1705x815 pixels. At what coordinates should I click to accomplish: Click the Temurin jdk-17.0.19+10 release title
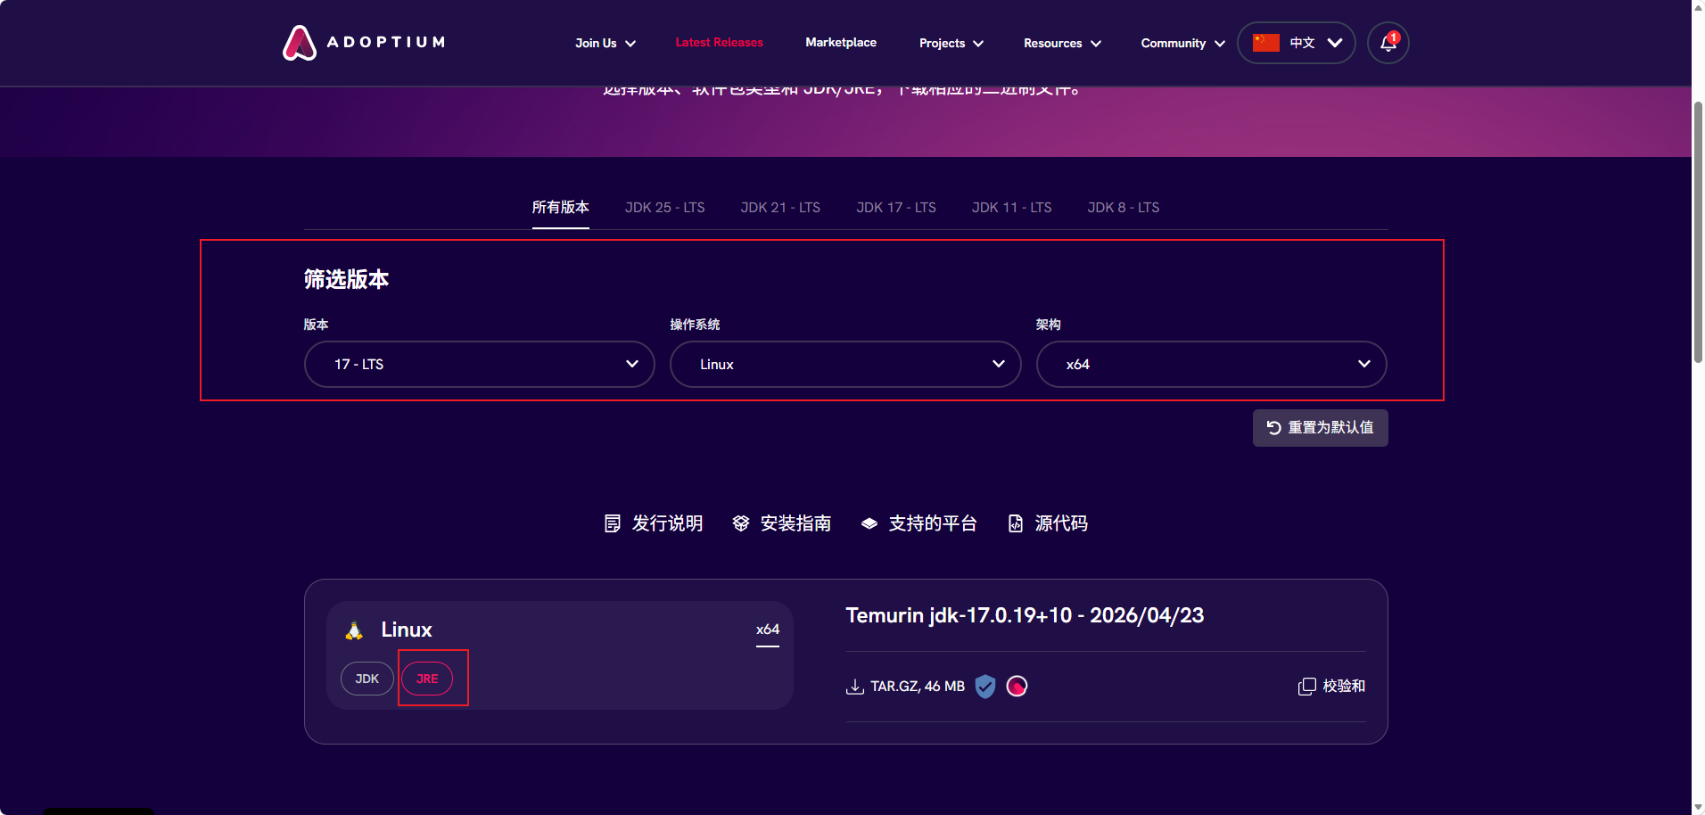[x=1025, y=615]
